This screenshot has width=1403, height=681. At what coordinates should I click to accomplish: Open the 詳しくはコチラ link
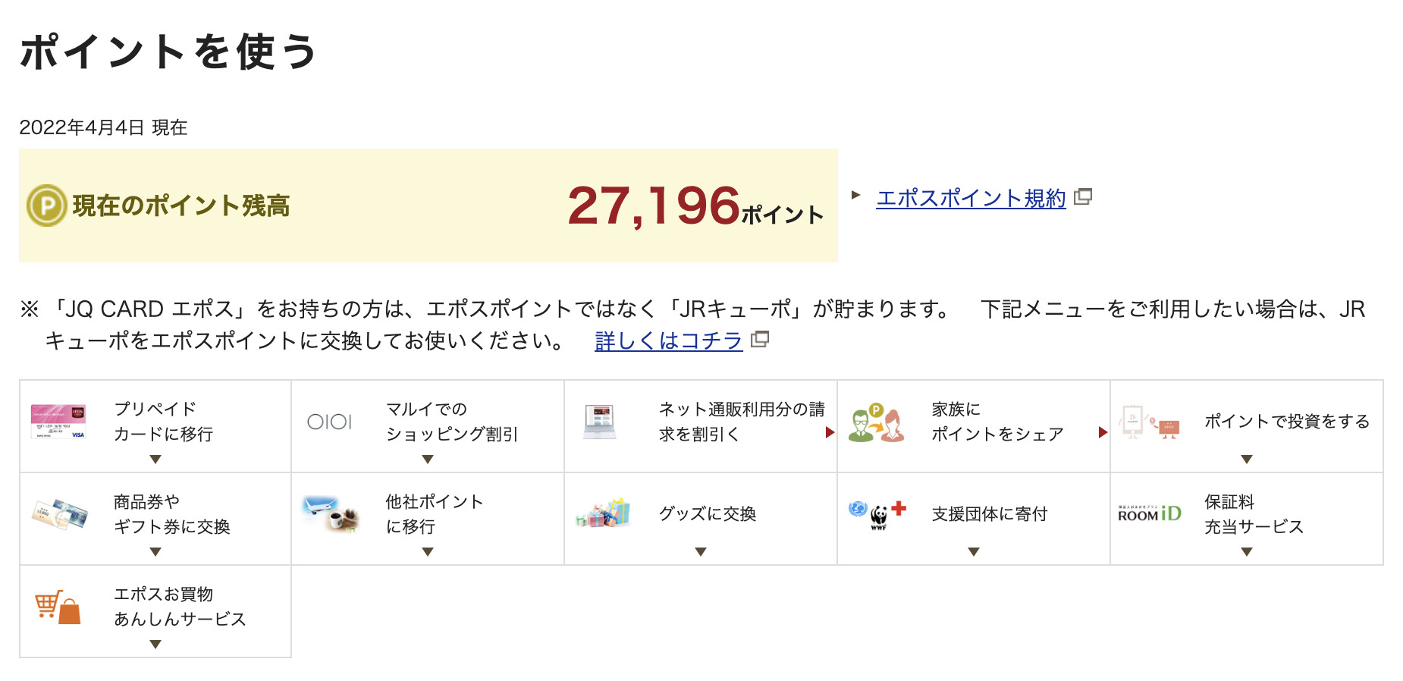[668, 340]
